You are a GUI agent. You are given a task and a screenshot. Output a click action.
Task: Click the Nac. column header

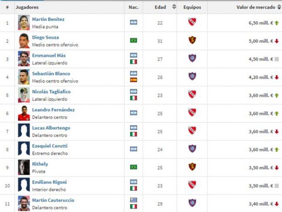coord(134,7)
